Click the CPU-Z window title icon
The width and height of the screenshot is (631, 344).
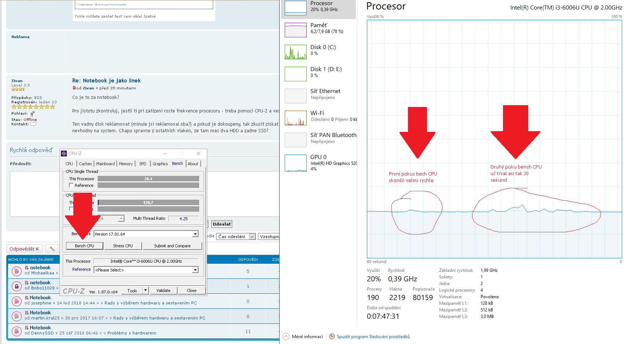pyautogui.click(x=64, y=153)
